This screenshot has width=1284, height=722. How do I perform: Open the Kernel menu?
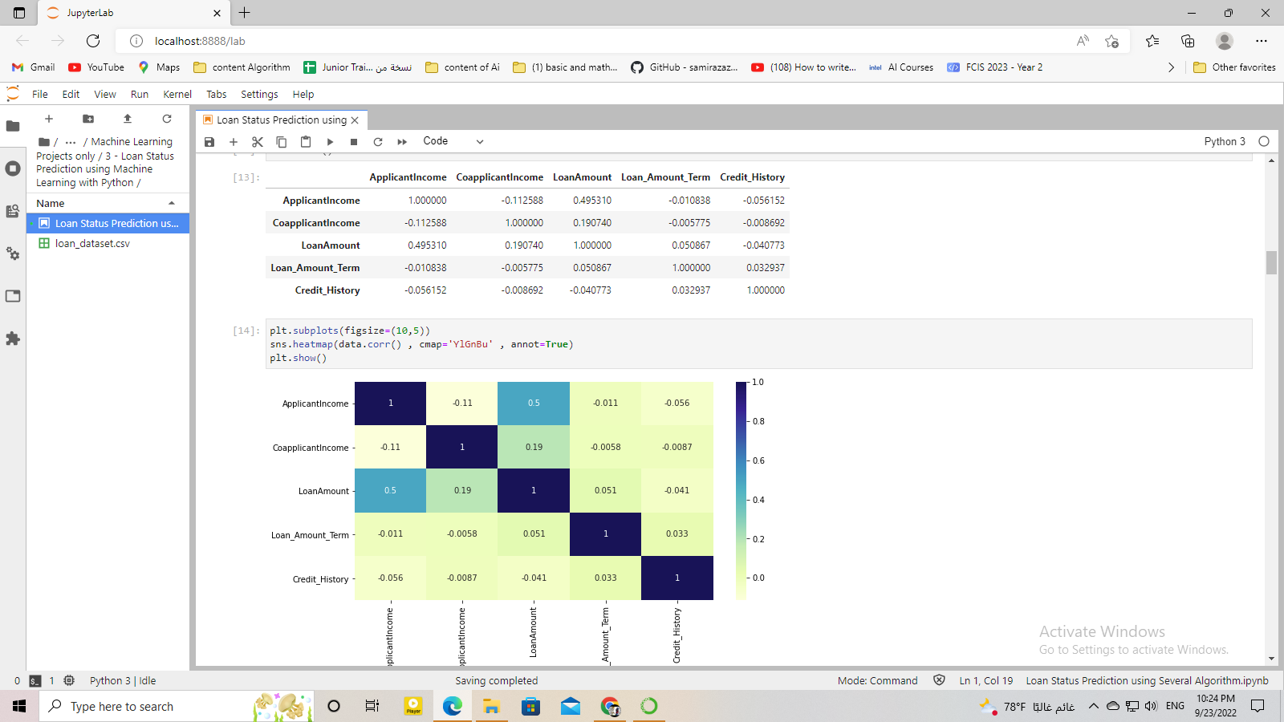pos(177,94)
